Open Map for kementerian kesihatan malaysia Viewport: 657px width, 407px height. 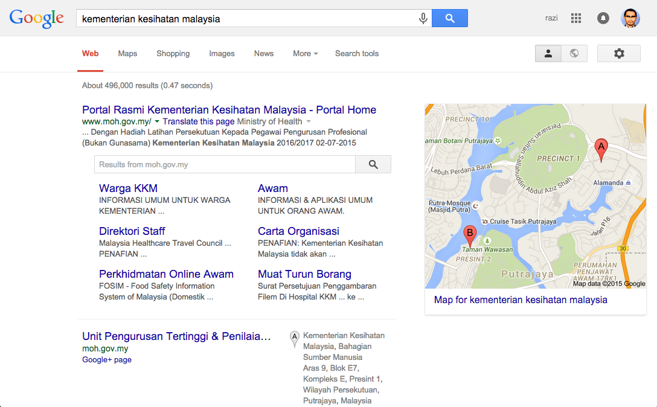pyautogui.click(x=521, y=300)
